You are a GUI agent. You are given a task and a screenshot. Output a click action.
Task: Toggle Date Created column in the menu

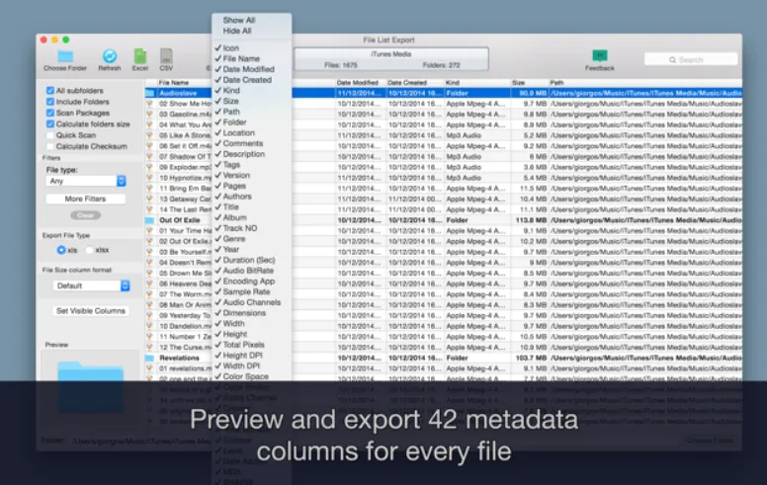pos(252,80)
